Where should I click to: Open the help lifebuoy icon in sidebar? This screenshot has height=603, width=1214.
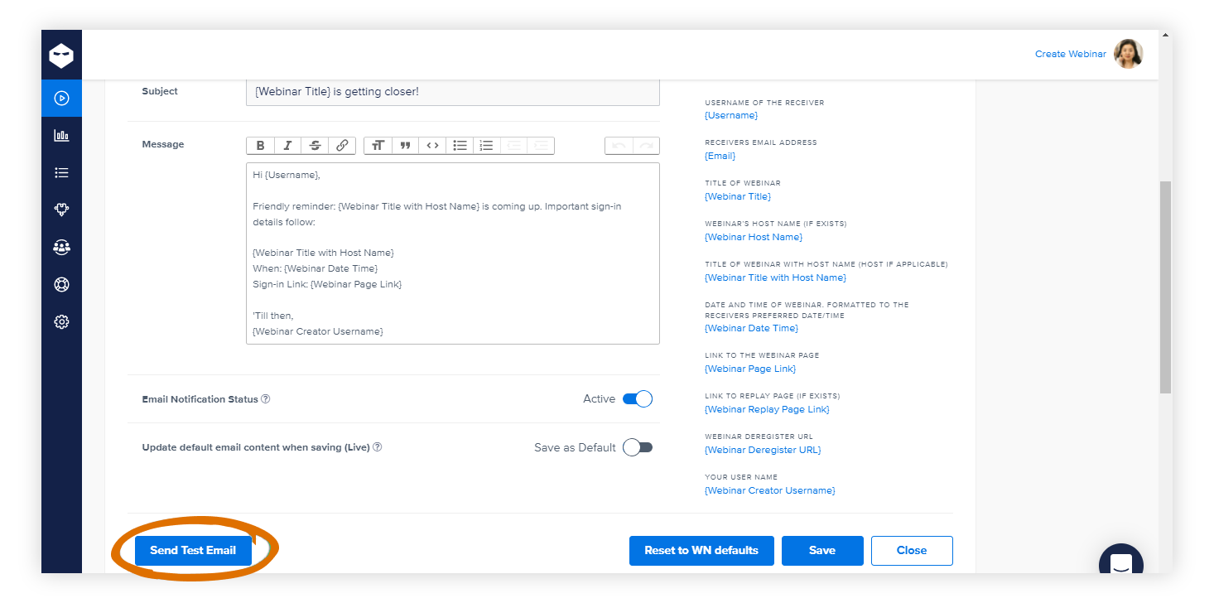click(61, 284)
